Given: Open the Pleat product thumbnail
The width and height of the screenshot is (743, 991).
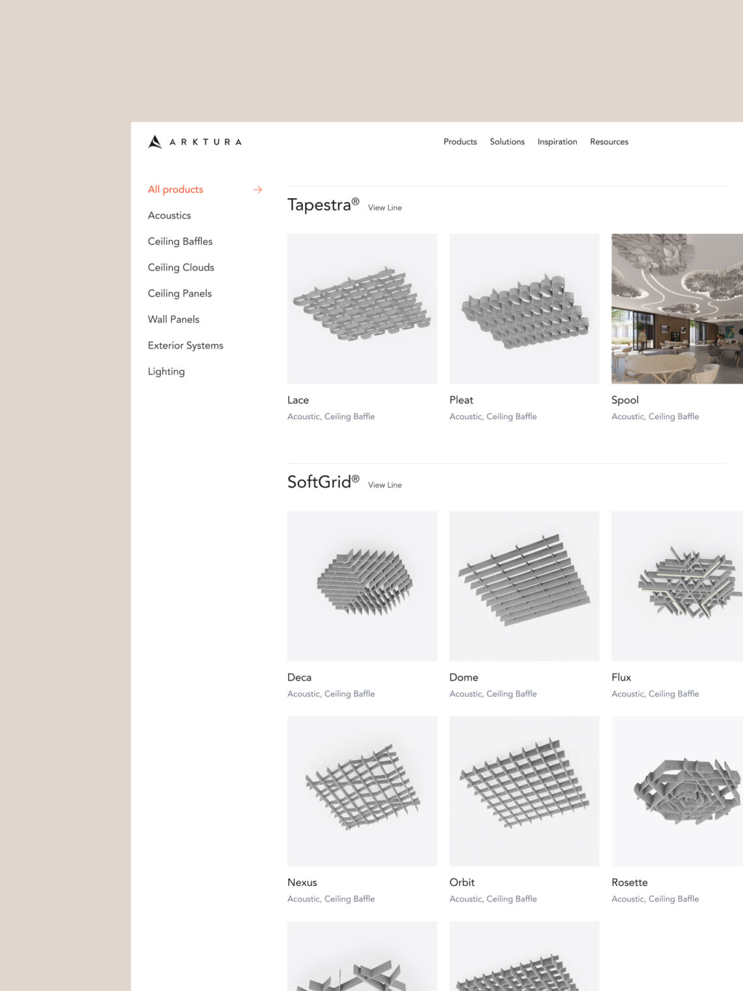Looking at the screenshot, I should point(524,309).
